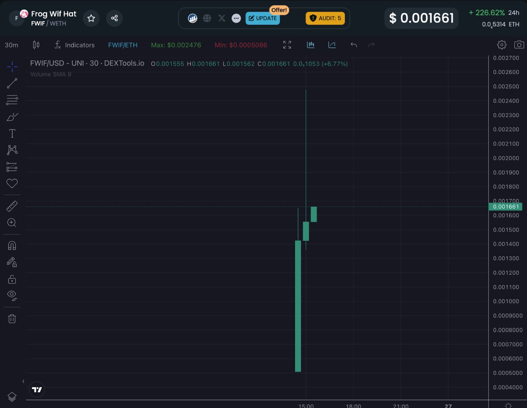Image resolution: width=527 pixels, height=408 pixels.
Task: Undo the last chart action
Action: tap(353, 45)
